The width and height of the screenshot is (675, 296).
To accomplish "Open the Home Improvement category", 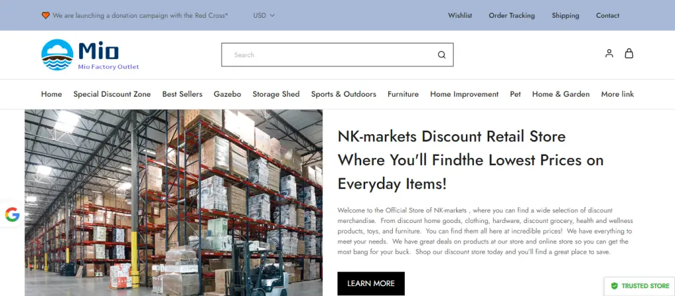I will [x=464, y=94].
